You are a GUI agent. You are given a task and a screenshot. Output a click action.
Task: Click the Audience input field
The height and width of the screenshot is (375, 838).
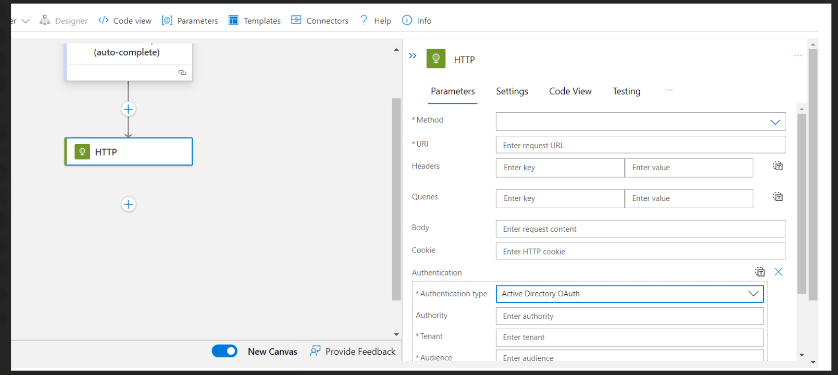[630, 356]
